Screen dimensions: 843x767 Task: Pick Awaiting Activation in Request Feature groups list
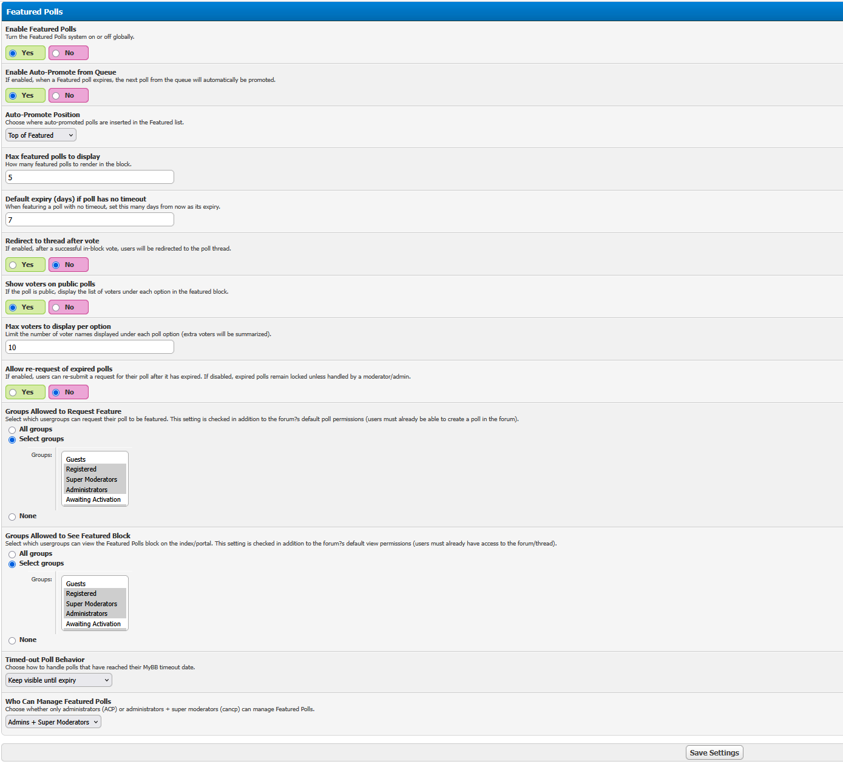pyautogui.click(x=93, y=500)
